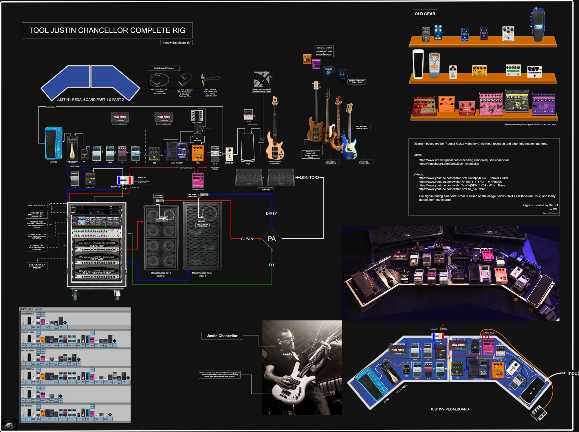Click the black-and-white photo of Justin Chancellor
Image resolution: width=579 pixels, height=432 pixels.
tap(302, 367)
